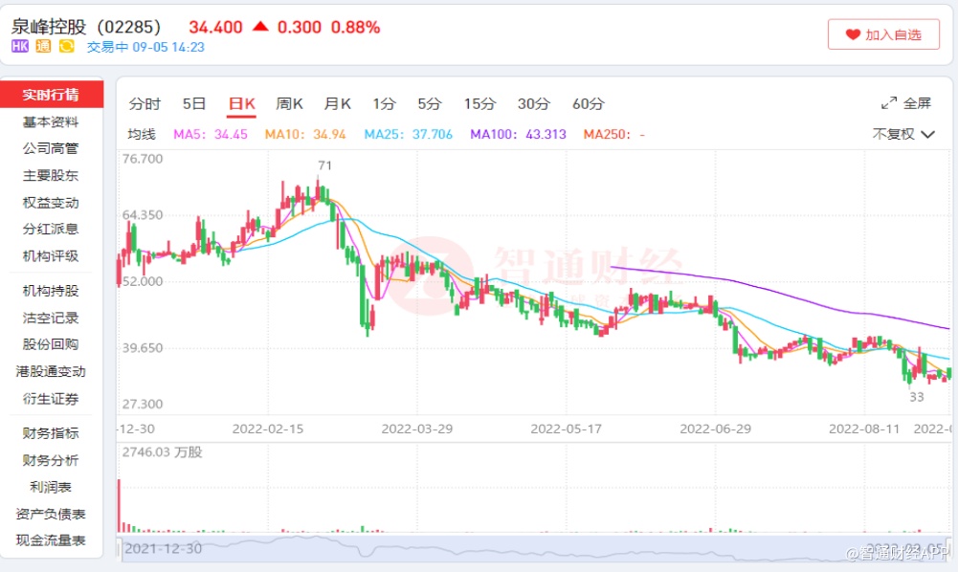Switch to 分时 chart tab

[x=145, y=104]
